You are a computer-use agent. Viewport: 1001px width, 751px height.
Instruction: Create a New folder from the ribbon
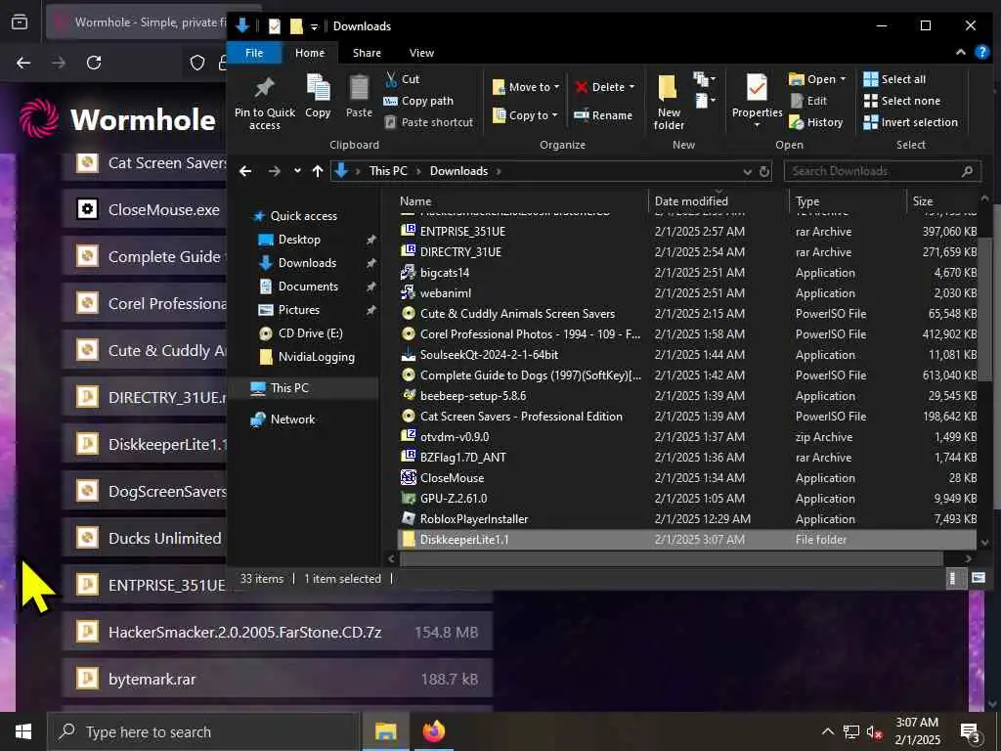pyautogui.click(x=669, y=102)
